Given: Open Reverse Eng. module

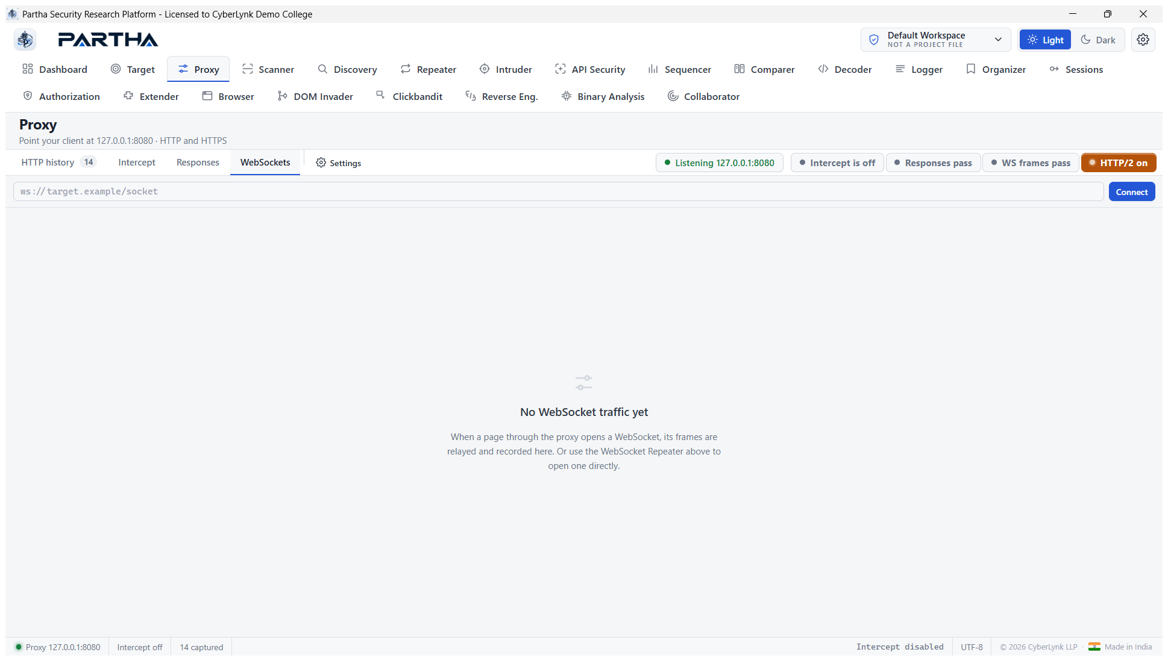Looking at the screenshot, I should pos(501,96).
